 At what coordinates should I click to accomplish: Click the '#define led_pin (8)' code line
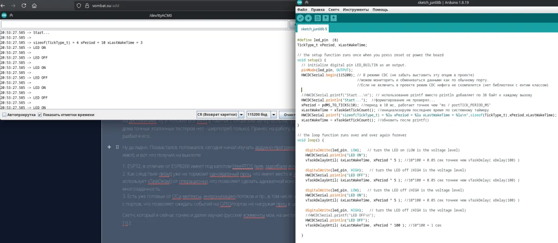point(318,40)
